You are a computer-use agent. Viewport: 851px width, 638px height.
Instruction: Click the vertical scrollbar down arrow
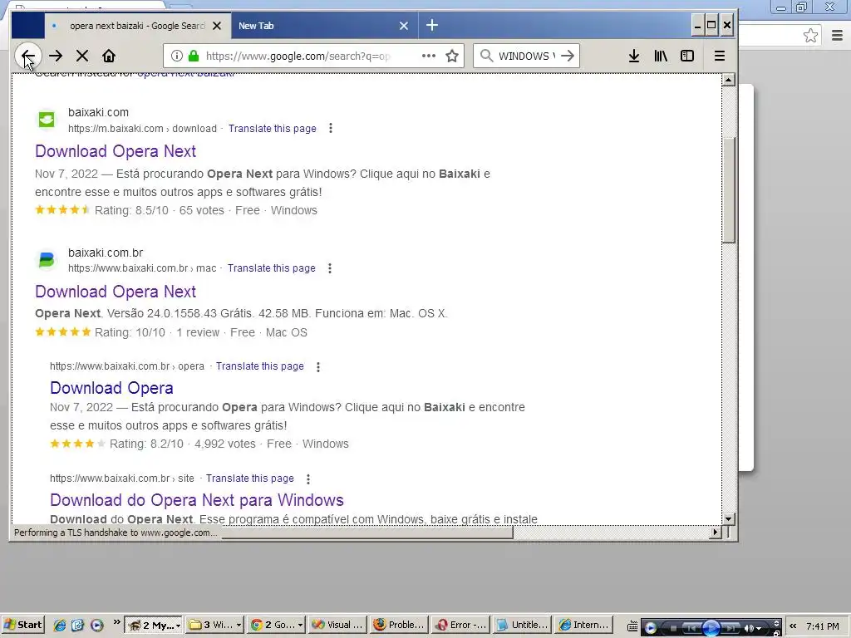click(728, 518)
